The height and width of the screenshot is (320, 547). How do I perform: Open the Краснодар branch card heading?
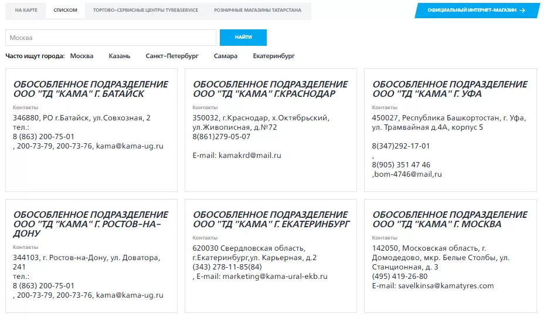[x=270, y=89]
